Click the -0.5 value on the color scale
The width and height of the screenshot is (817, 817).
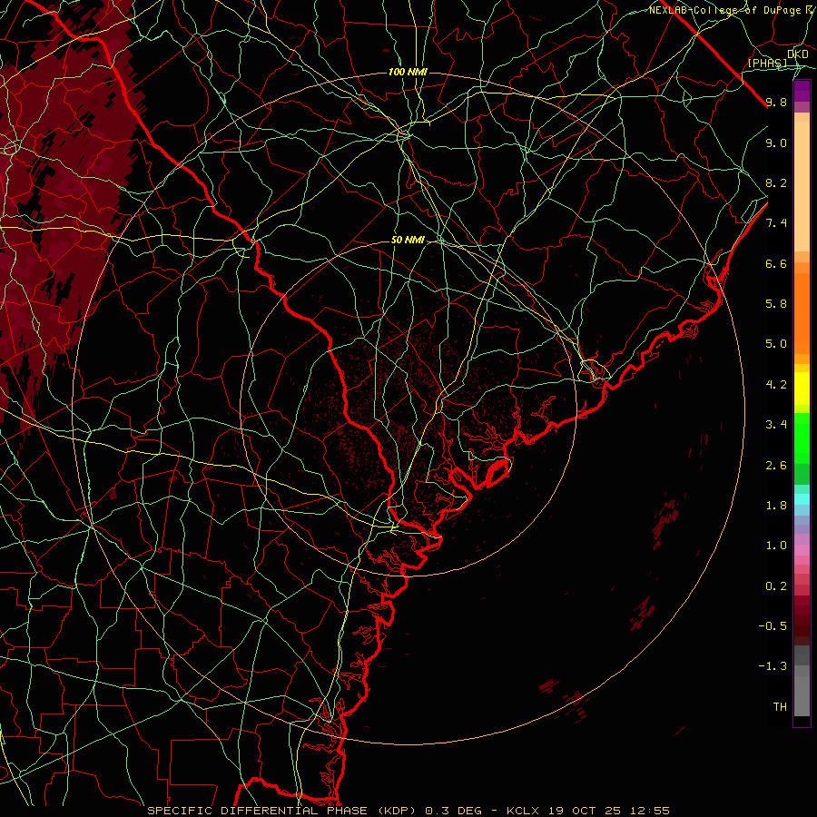point(773,626)
